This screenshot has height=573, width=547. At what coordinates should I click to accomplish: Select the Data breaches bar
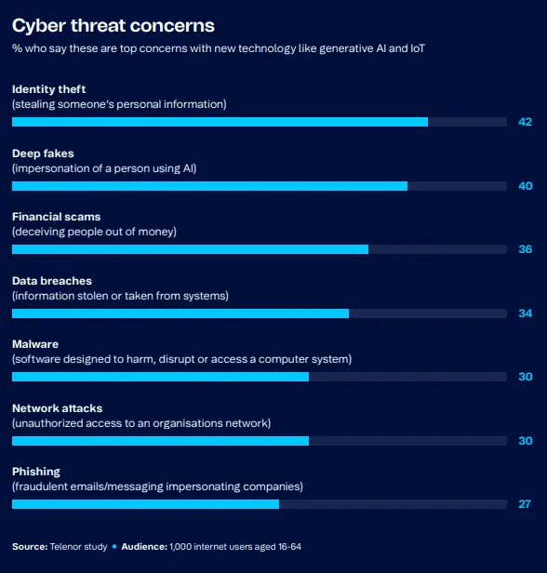260,313
